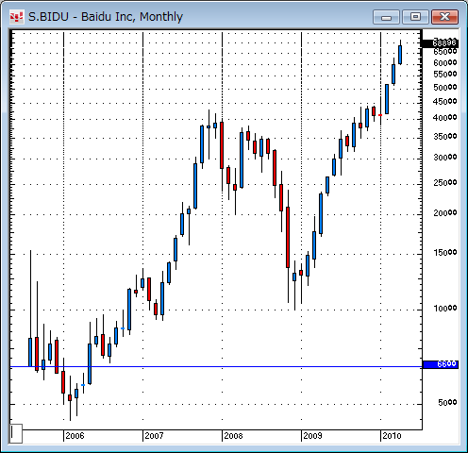Click the 55000 price axis label
Viewport: 468px width, 453px height.
point(445,75)
